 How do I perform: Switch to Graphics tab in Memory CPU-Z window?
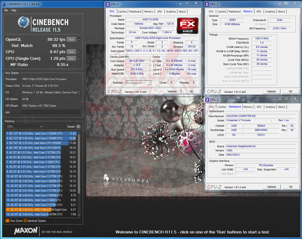point(270,12)
